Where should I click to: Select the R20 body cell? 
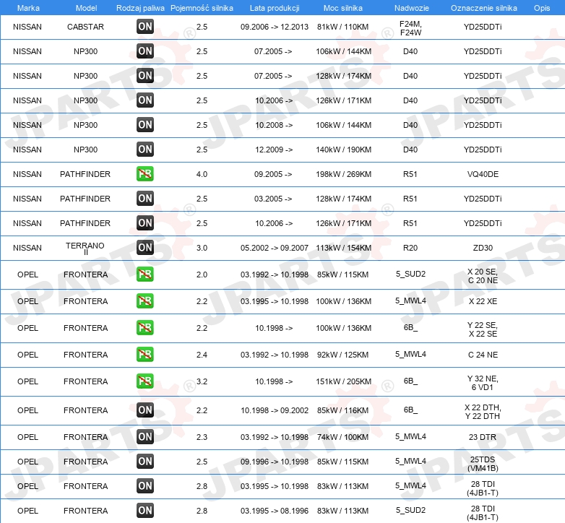[410, 248]
